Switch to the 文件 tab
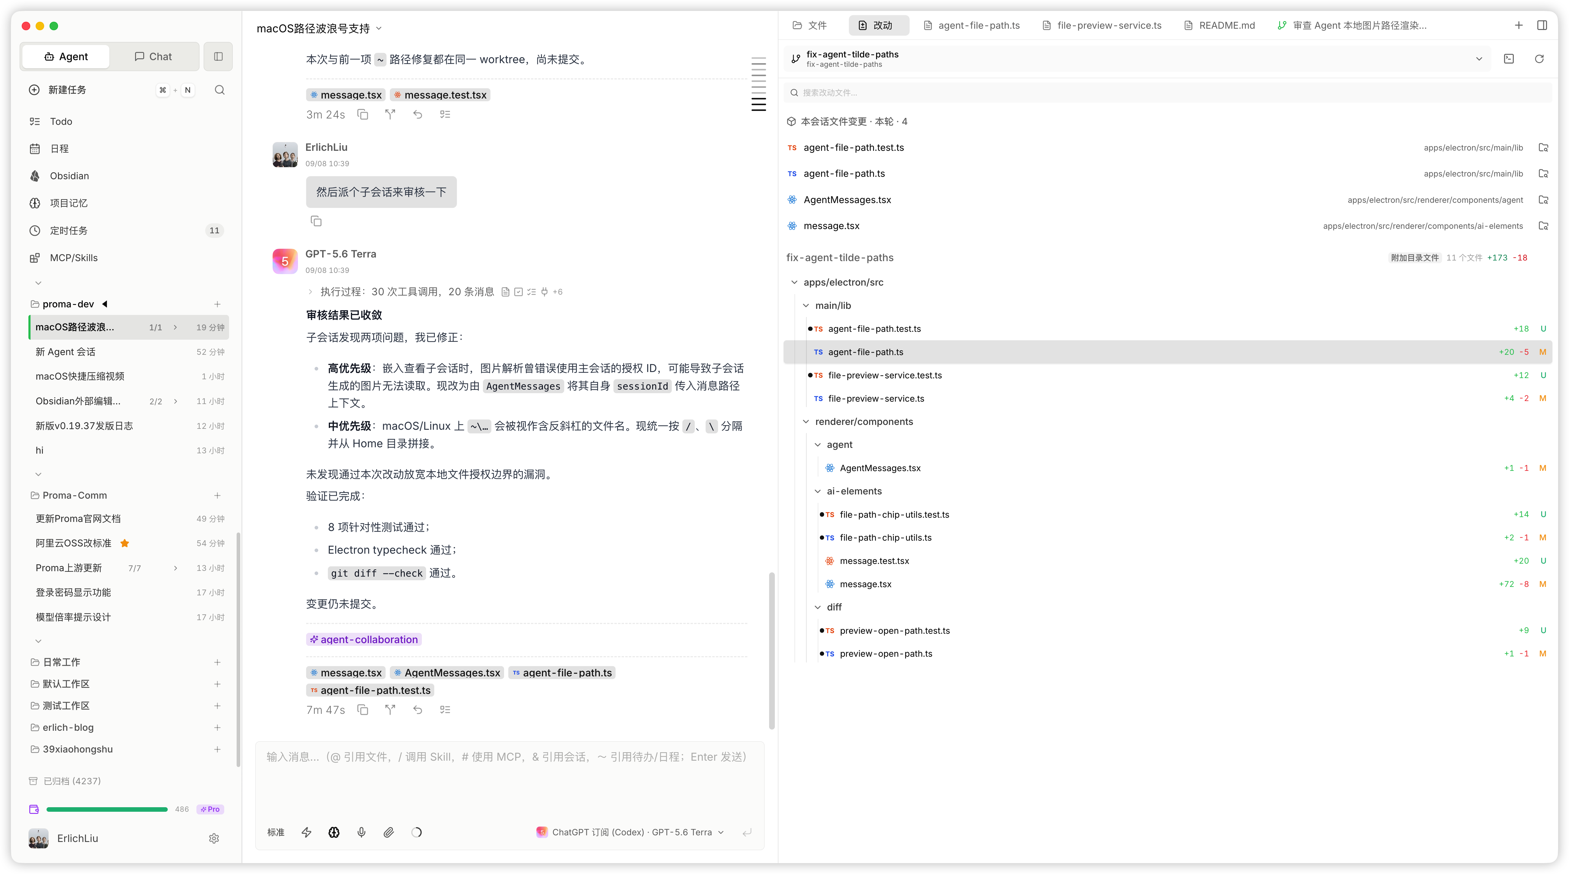Screen dimensions: 1569x874 pos(810,25)
